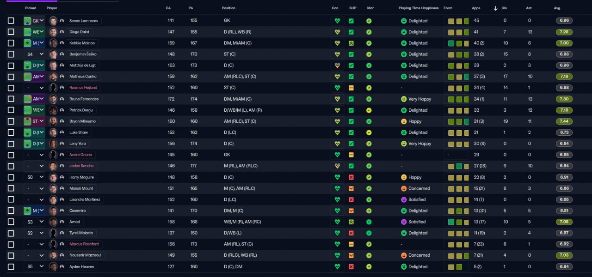Click the player info icon beside Bruno Fernandes
Image resolution: width=592 pixels, height=277 pixels.
[62, 99]
